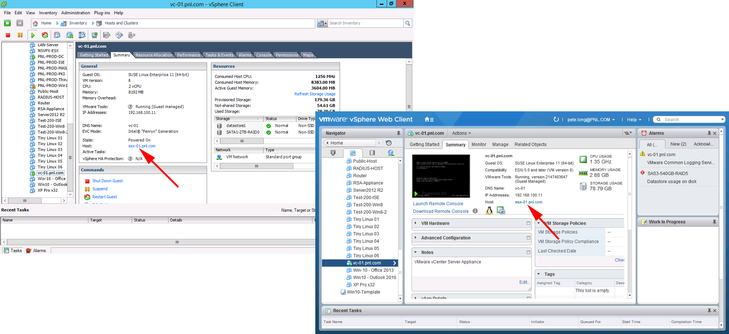Viewport: 729px width, 334px height.
Task: Open the search type dropdown beside Search Inventory
Action: pyautogui.click(x=322, y=23)
